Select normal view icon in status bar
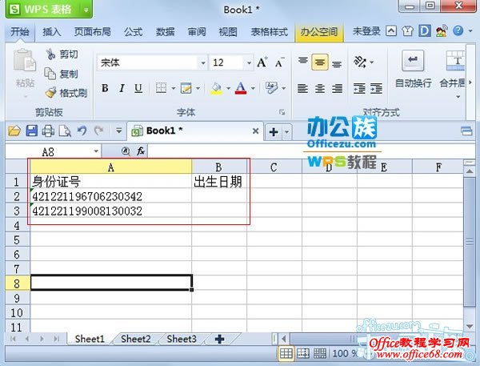Image resolution: width=480 pixels, height=366 pixels. tap(286, 353)
